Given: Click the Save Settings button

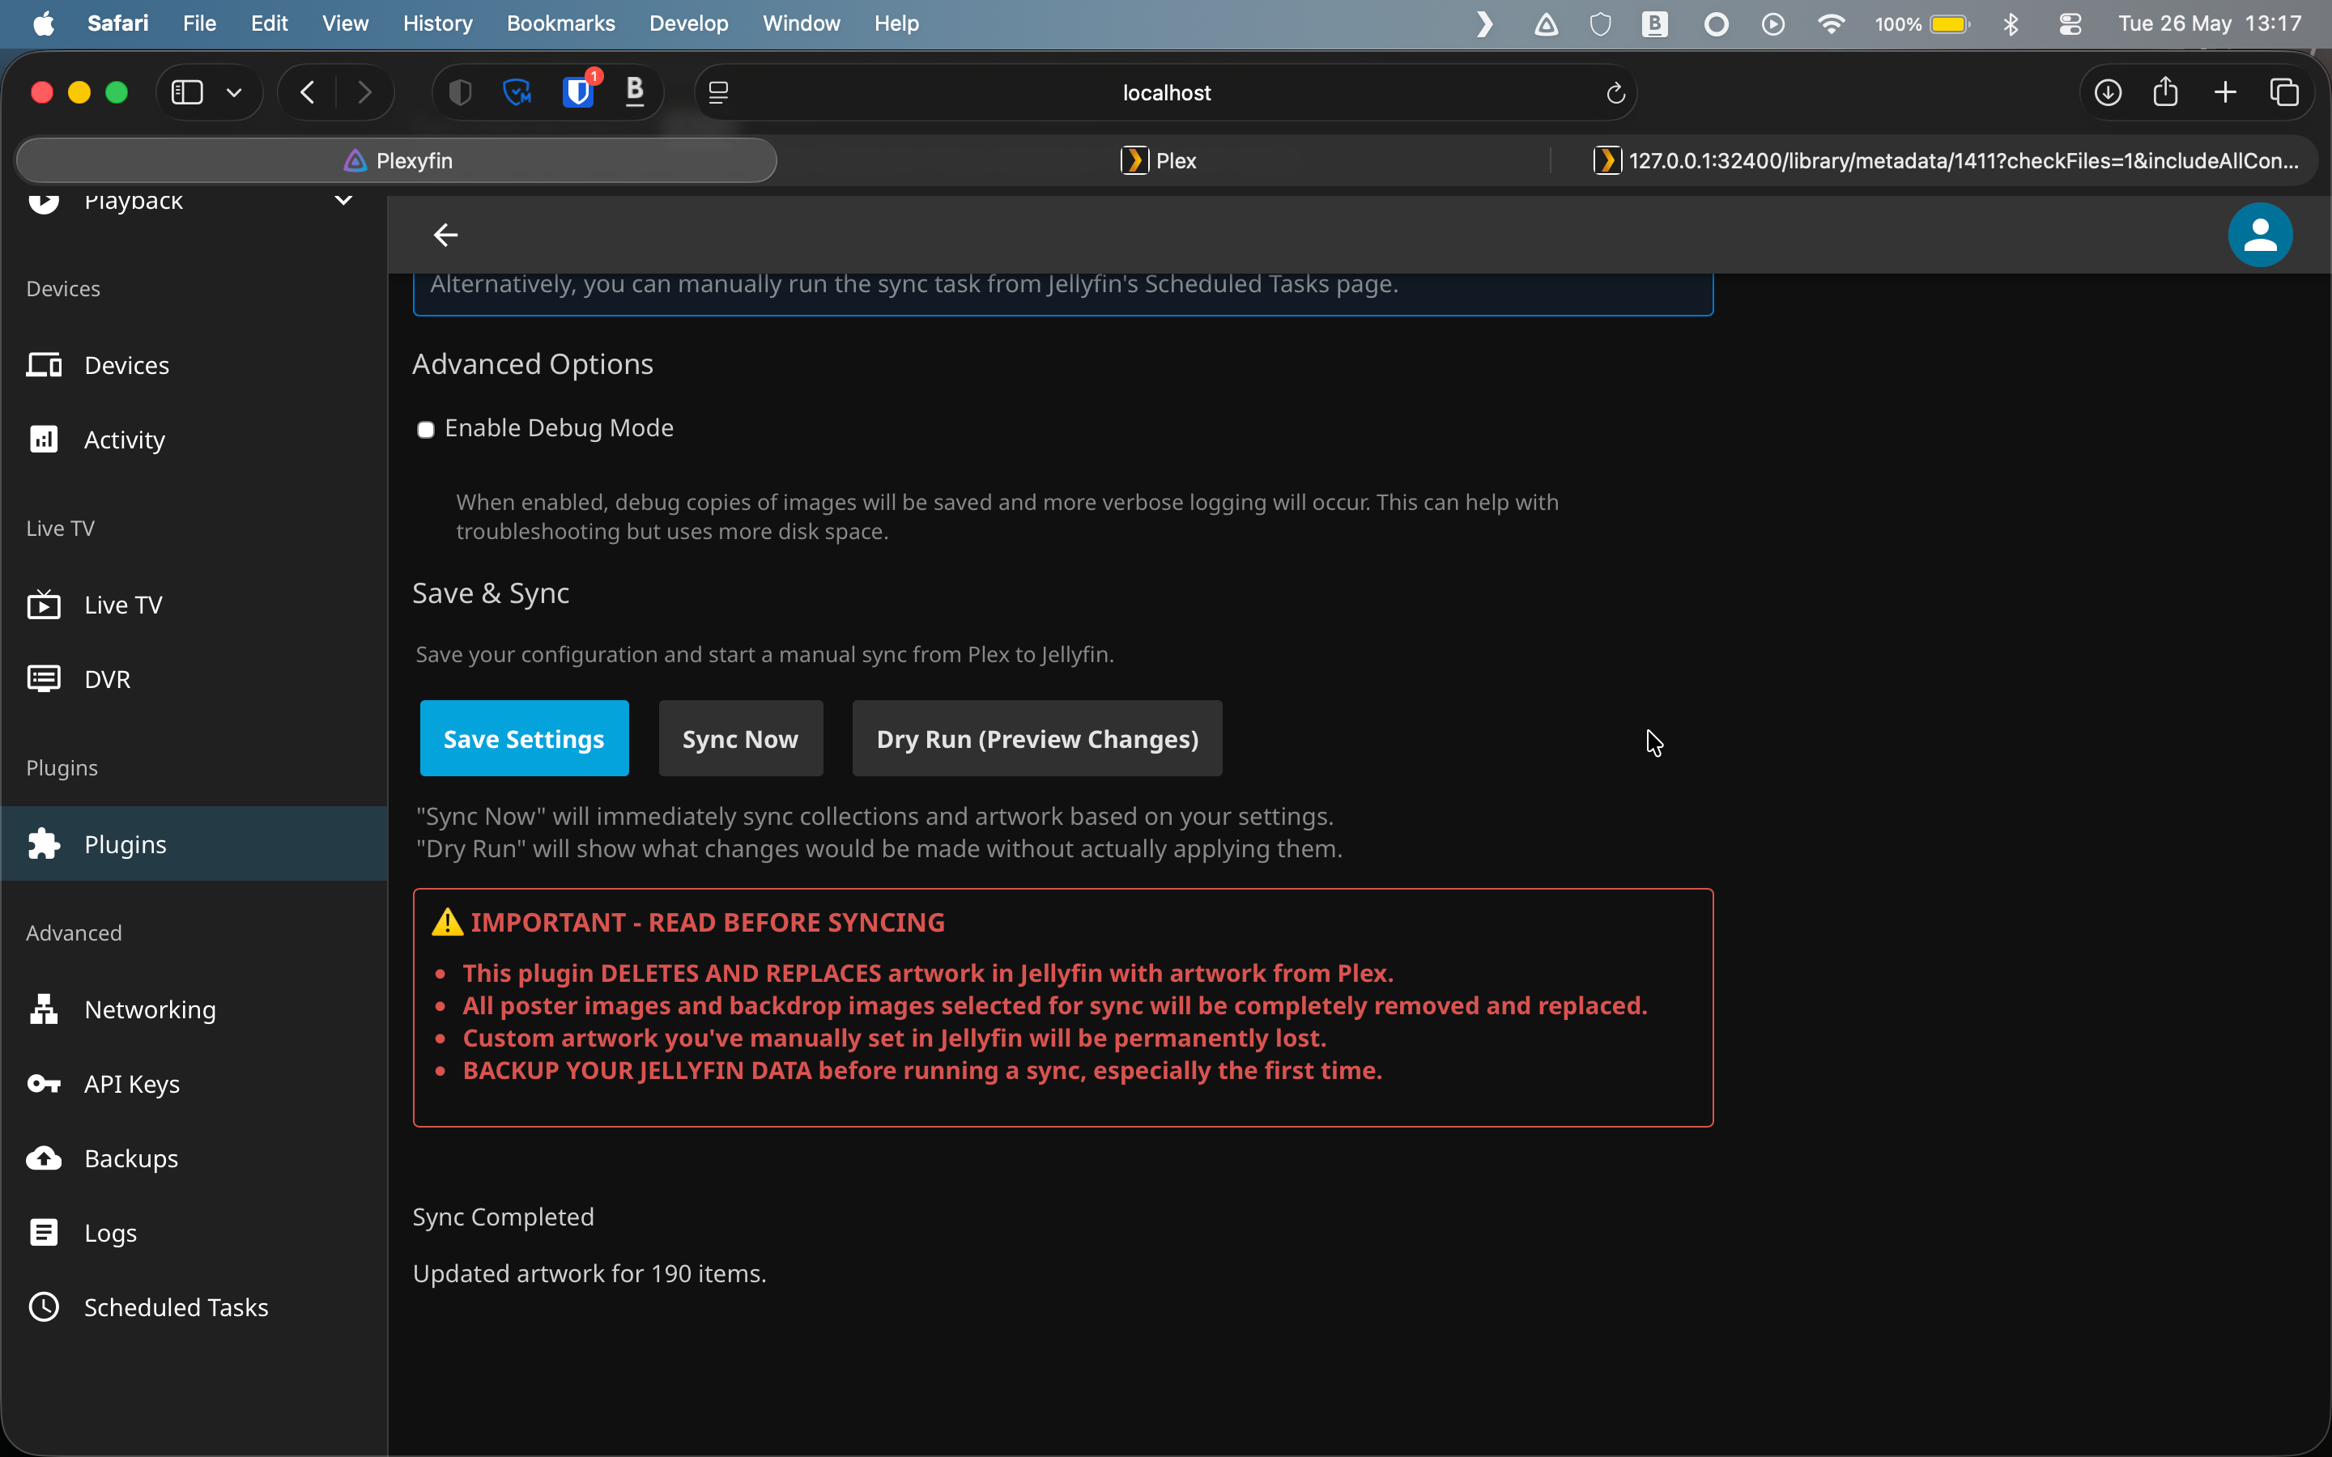Looking at the screenshot, I should (x=524, y=738).
